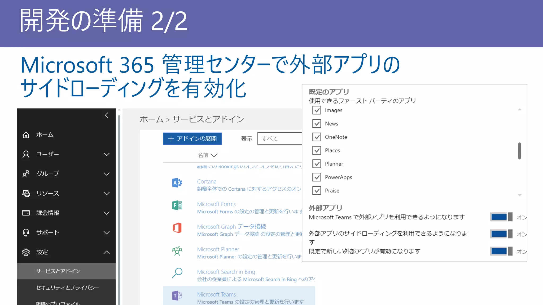Image resolution: width=543 pixels, height=305 pixels.
Task: Collapse the navigation pane with the arrow
Action: (x=107, y=115)
